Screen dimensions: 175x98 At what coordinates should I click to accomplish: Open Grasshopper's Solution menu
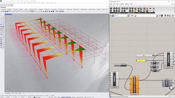127,4
